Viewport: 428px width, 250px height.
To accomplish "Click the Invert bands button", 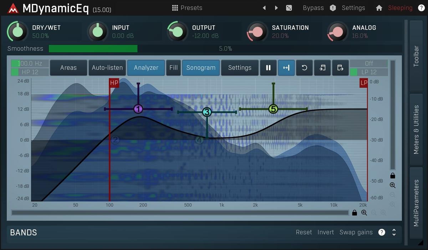I will pyautogui.click(x=326, y=233).
